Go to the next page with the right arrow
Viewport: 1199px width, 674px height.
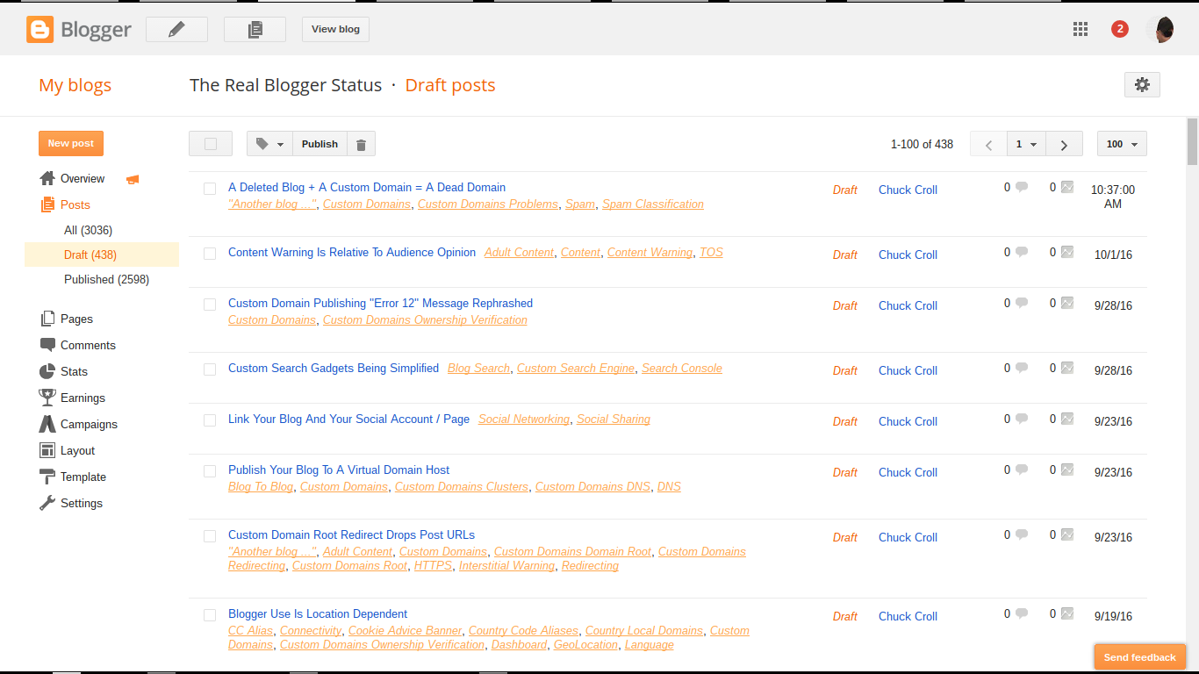point(1064,143)
